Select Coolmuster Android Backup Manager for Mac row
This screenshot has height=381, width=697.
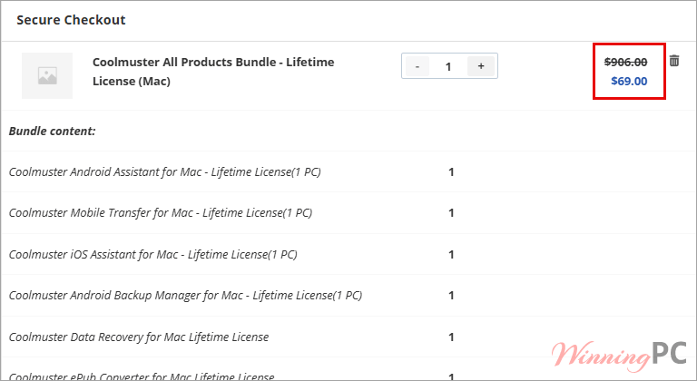348,295
